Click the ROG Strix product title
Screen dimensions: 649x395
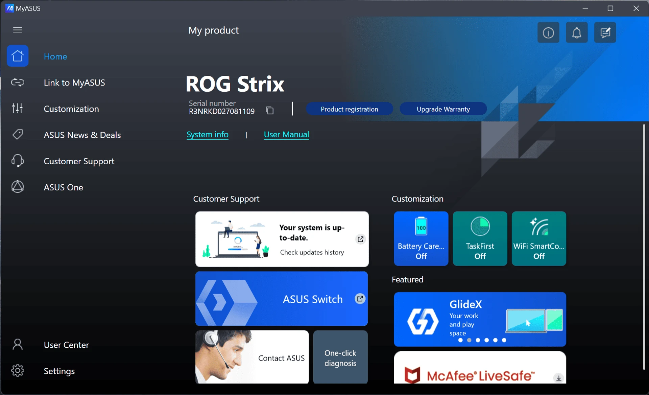(235, 84)
